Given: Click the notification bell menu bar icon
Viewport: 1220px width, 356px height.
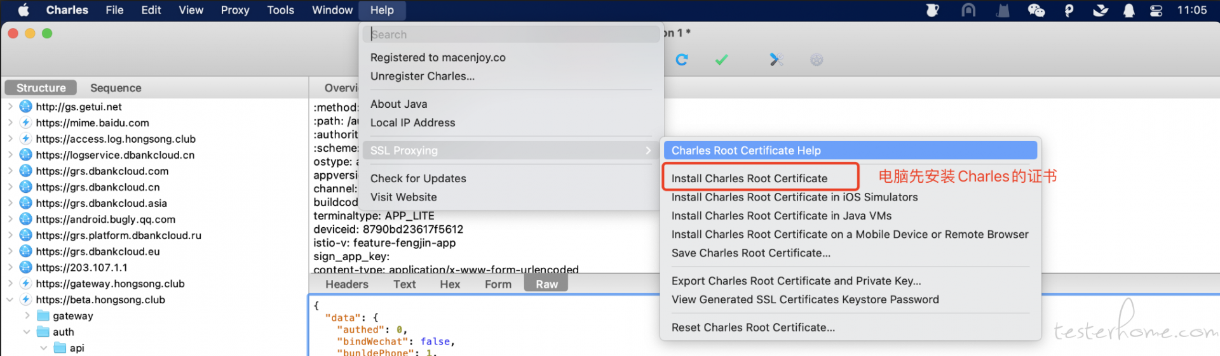Looking at the screenshot, I should (x=1129, y=10).
